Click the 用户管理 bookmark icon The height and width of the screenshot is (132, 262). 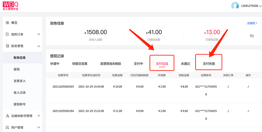(x=8, y=128)
